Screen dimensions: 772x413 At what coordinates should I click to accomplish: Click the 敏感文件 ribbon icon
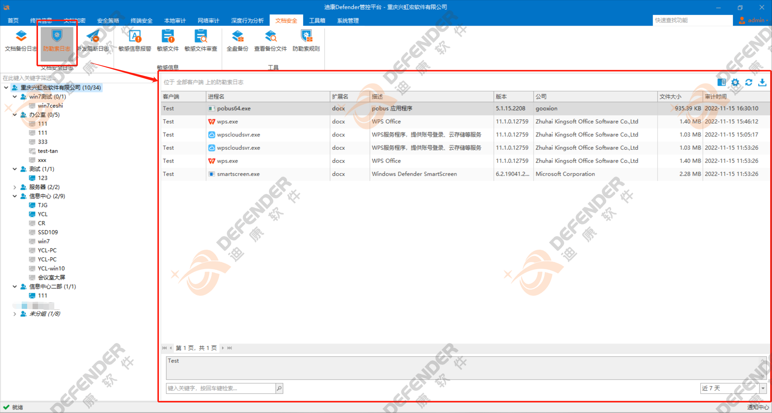[x=168, y=41]
